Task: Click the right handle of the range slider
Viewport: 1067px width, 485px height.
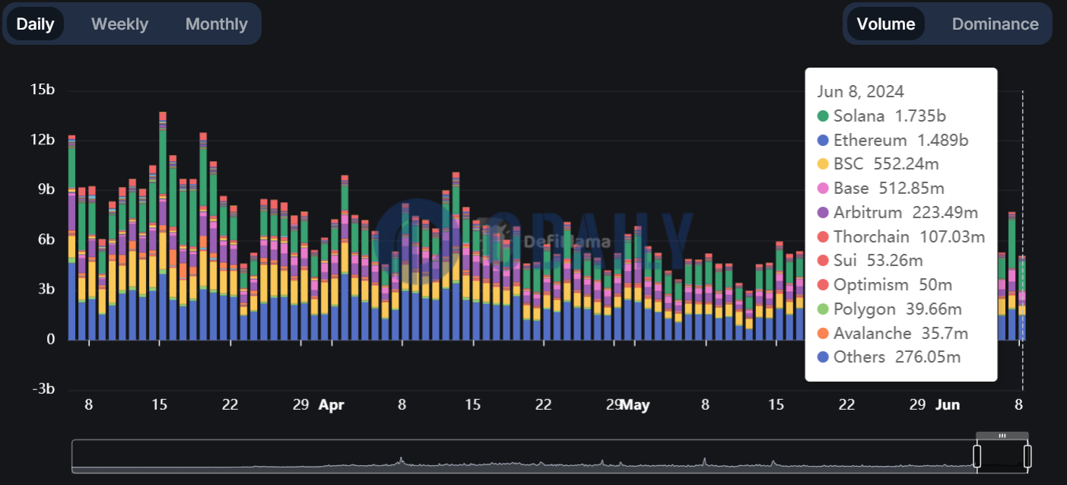Action: pos(1027,456)
